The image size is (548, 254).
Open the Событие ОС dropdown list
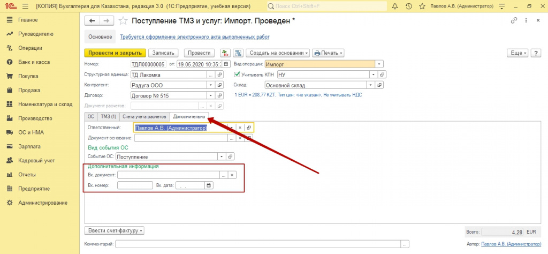[x=222, y=156]
